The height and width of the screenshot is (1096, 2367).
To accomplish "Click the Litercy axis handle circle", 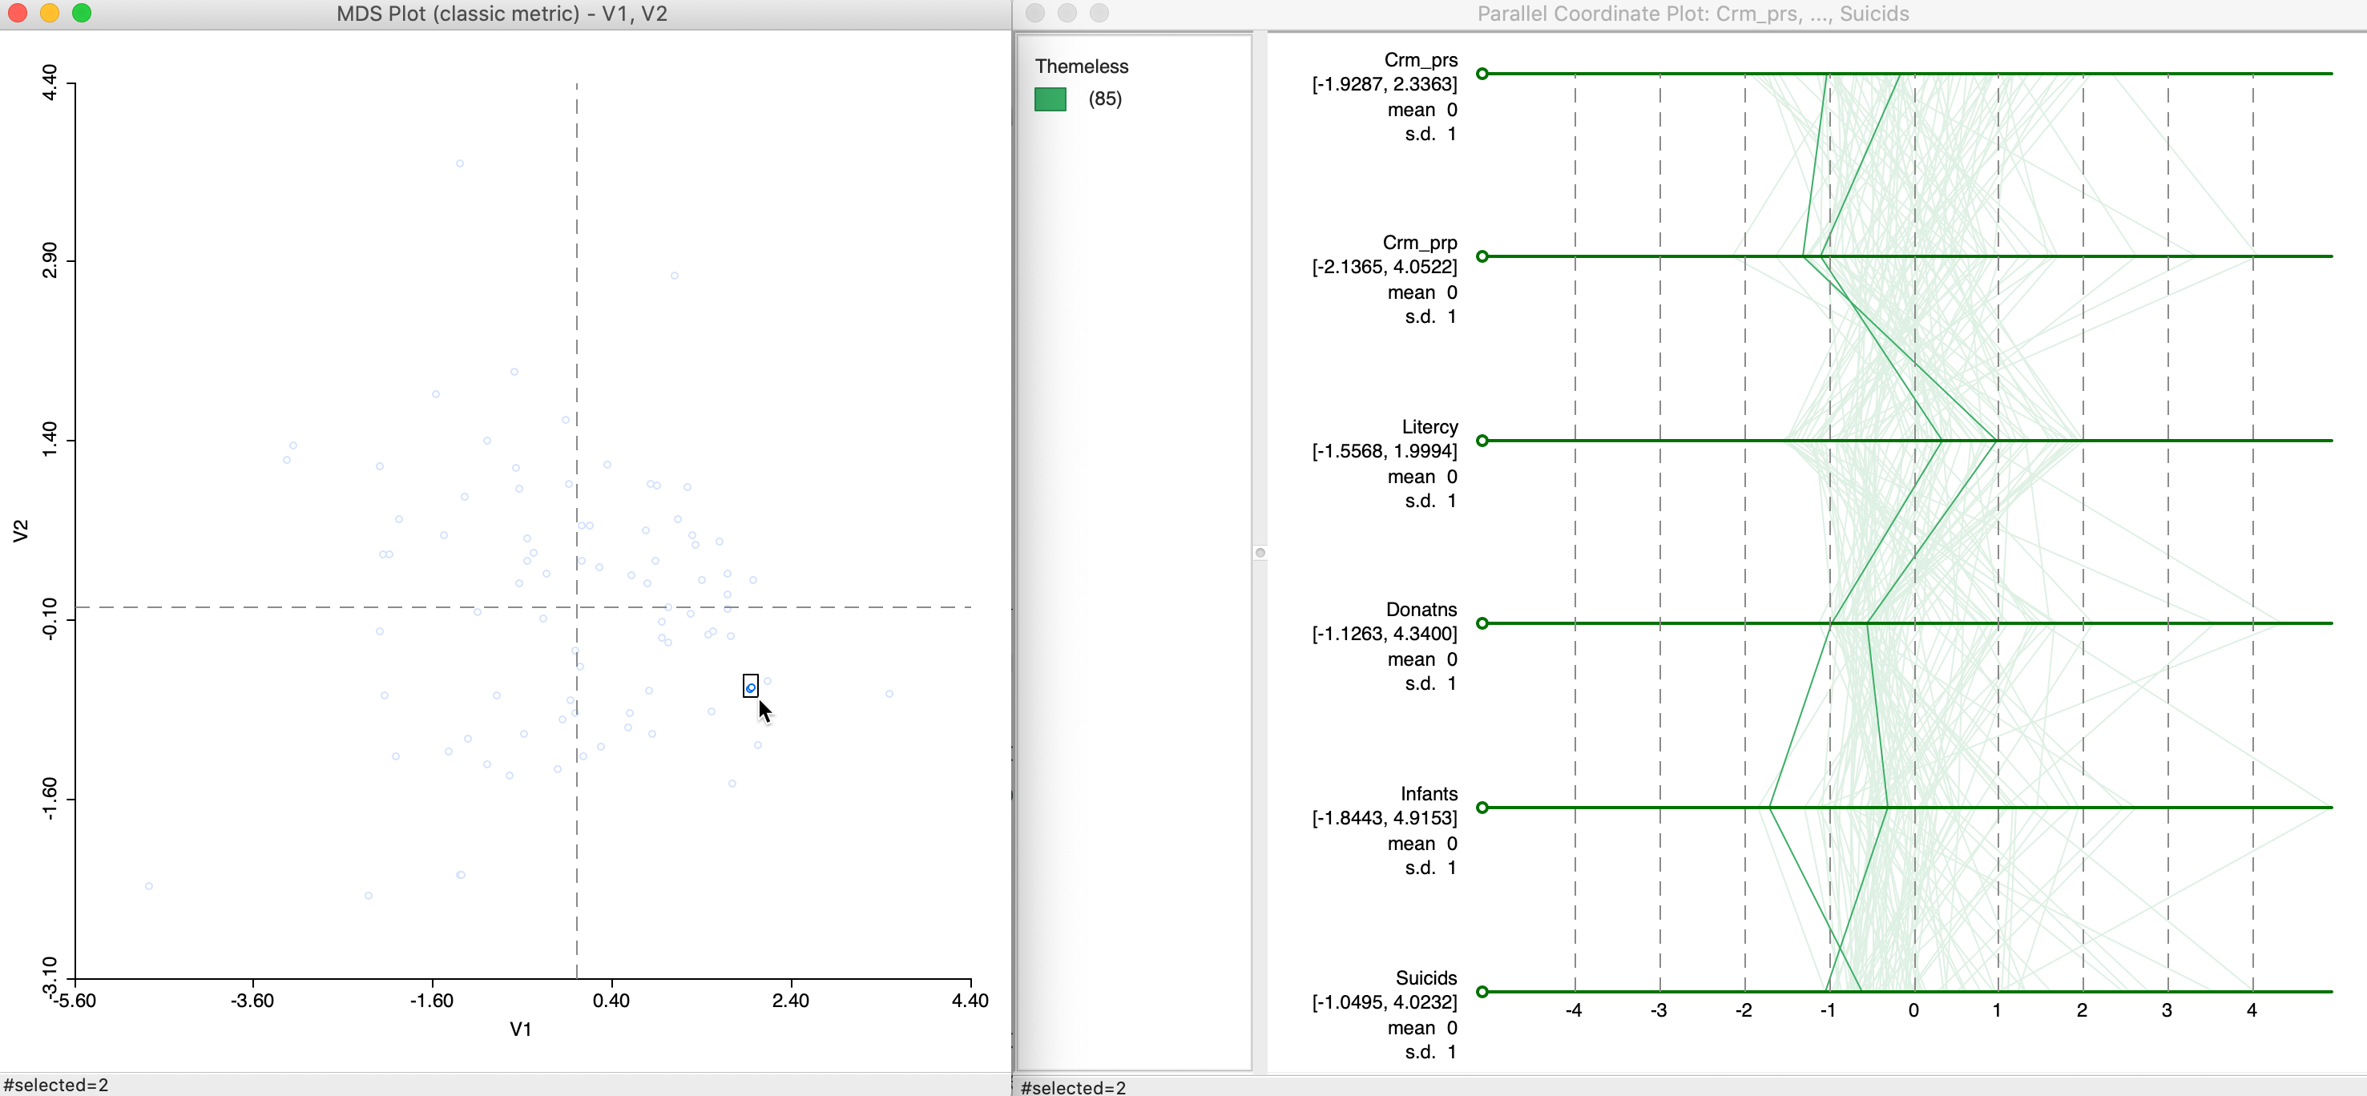I will click(x=1482, y=441).
